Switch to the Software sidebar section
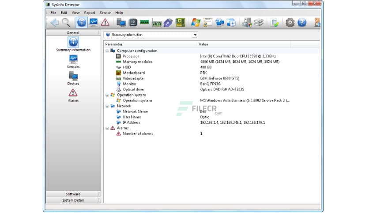This screenshot has height=213, width=369. 73,194
